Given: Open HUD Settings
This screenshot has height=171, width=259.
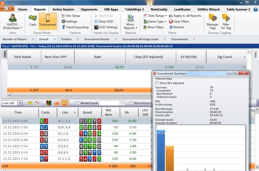Looking at the screenshot, I should tap(106, 27).
